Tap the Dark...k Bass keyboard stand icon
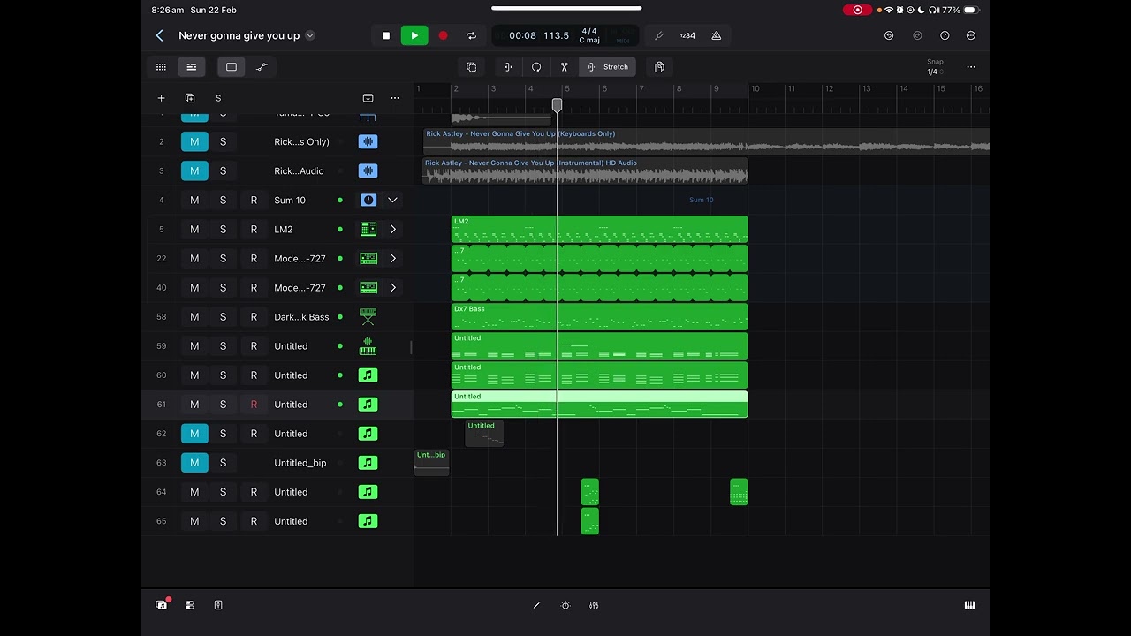The height and width of the screenshot is (636, 1131). 368,317
